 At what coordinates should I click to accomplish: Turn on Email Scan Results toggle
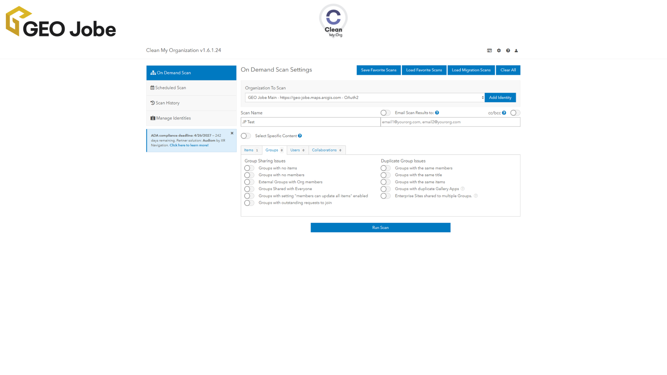pyautogui.click(x=385, y=113)
